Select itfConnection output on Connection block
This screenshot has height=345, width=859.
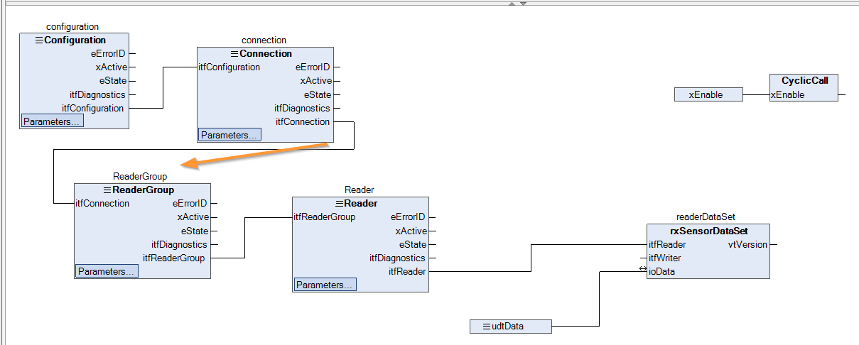pyautogui.click(x=303, y=121)
